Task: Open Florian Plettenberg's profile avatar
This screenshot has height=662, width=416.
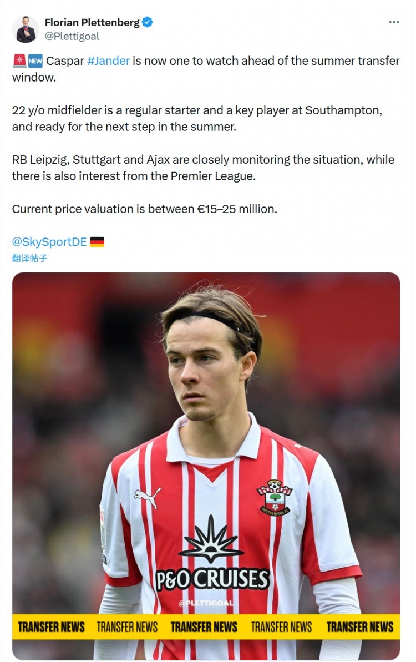Action: (x=26, y=29)
